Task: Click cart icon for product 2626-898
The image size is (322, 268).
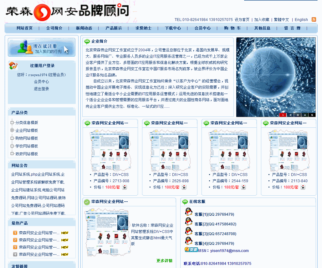Action: click(x=184, y=187)
